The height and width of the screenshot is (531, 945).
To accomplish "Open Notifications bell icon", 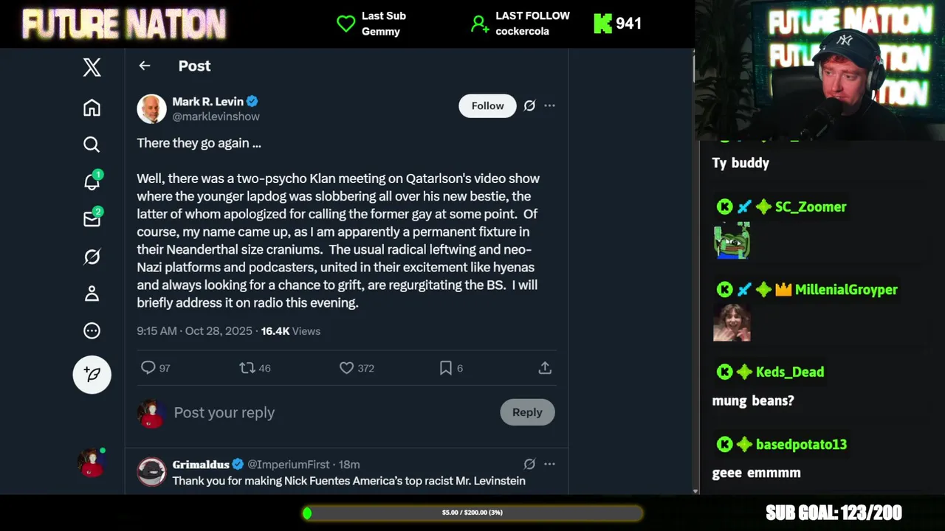I will pyautogui.click(x=92, y=181).
